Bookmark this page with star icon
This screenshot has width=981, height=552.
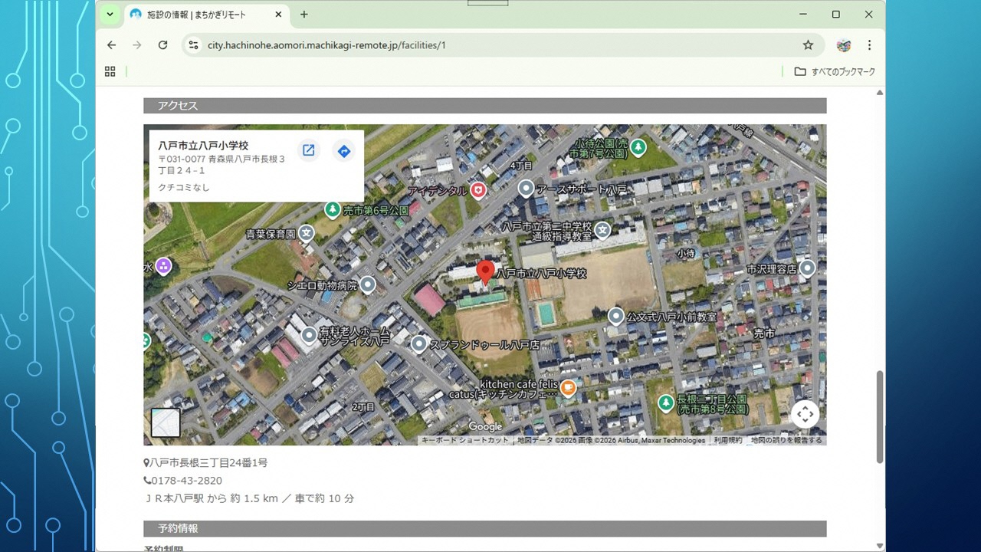tap(808, 45)
